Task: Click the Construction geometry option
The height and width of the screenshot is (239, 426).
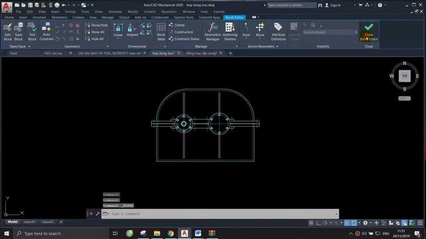Action: click(181, 32)
